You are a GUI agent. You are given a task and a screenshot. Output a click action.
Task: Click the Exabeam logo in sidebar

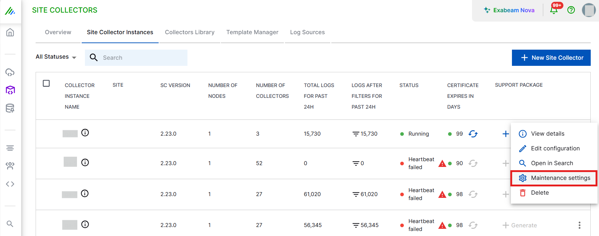coord(10,11)
